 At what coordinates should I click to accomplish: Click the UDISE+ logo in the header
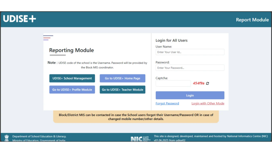(19, 19)
